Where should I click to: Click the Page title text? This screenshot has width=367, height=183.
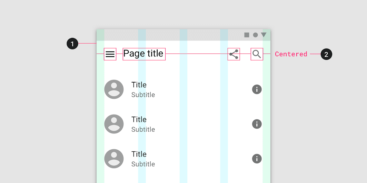(x=143, y=54)
